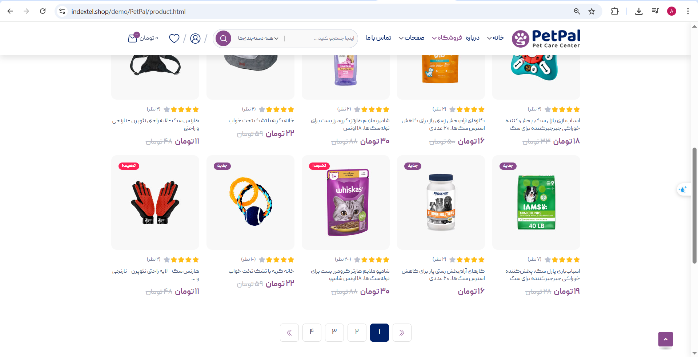Go to pagination page ۴
698x357 pixels.
pyautogui.click(x=312, y=332)
